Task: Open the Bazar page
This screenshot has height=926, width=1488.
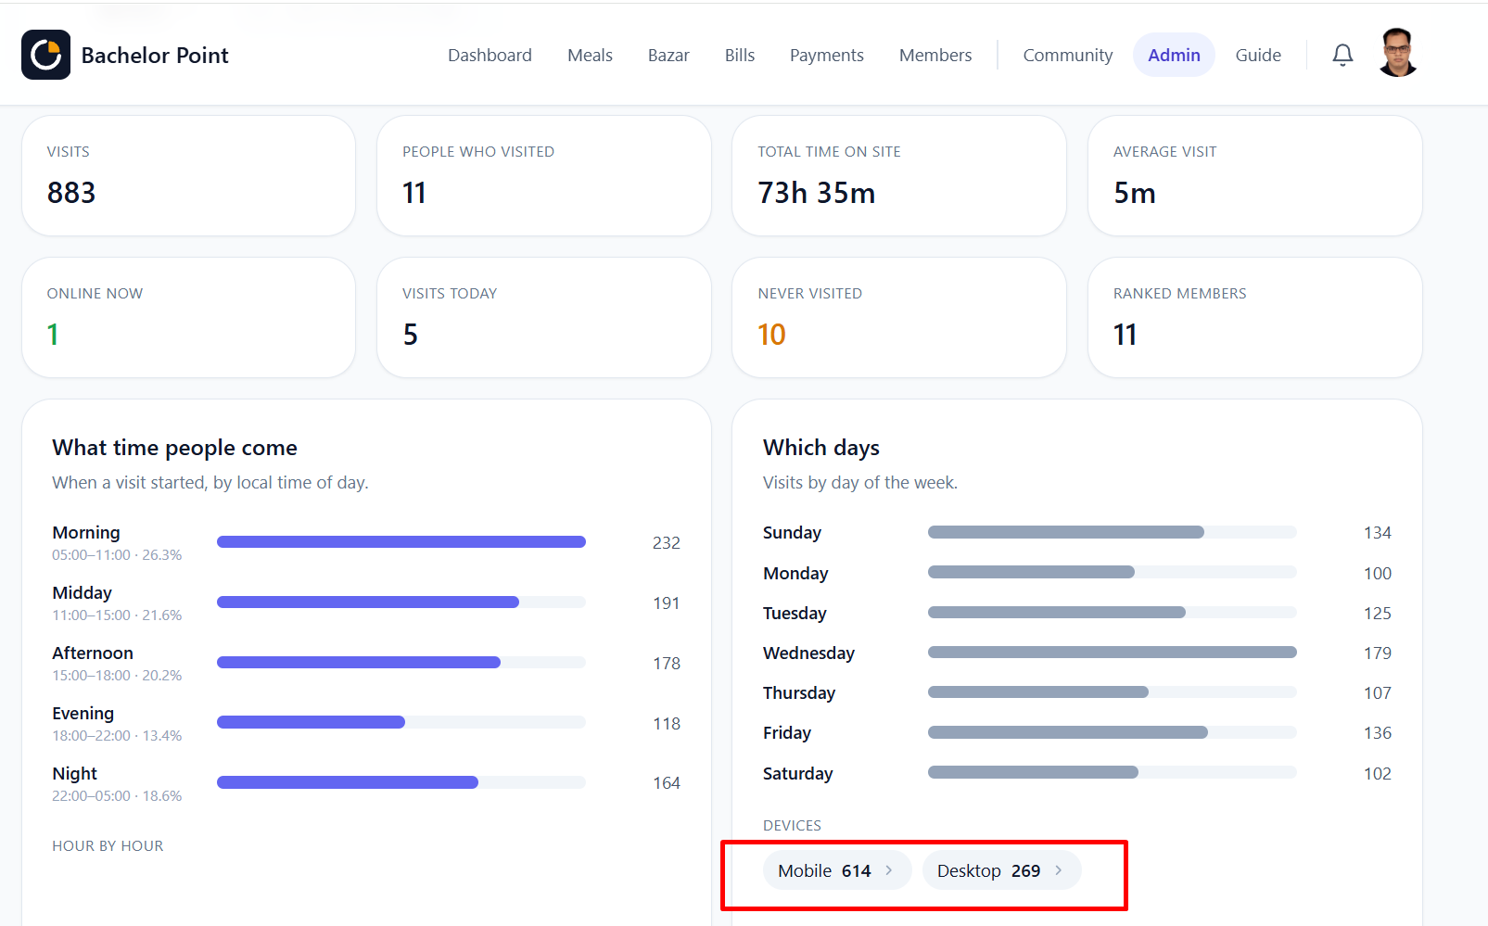Action: (x=668, y=55)
